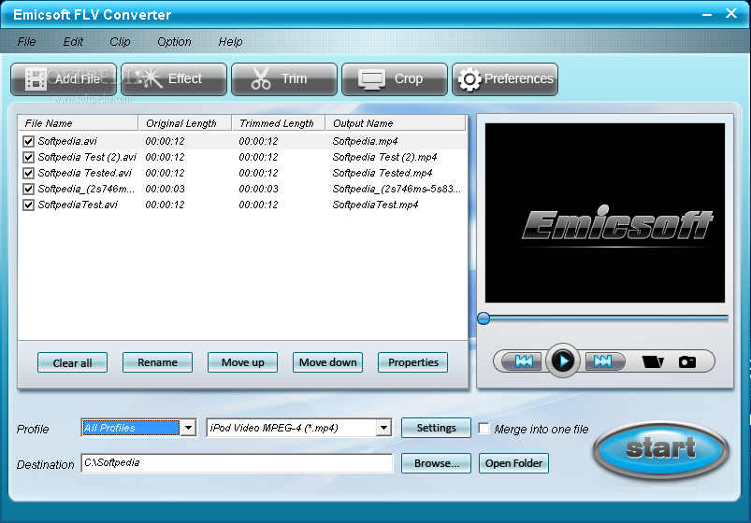Click the Properties button

412,362
